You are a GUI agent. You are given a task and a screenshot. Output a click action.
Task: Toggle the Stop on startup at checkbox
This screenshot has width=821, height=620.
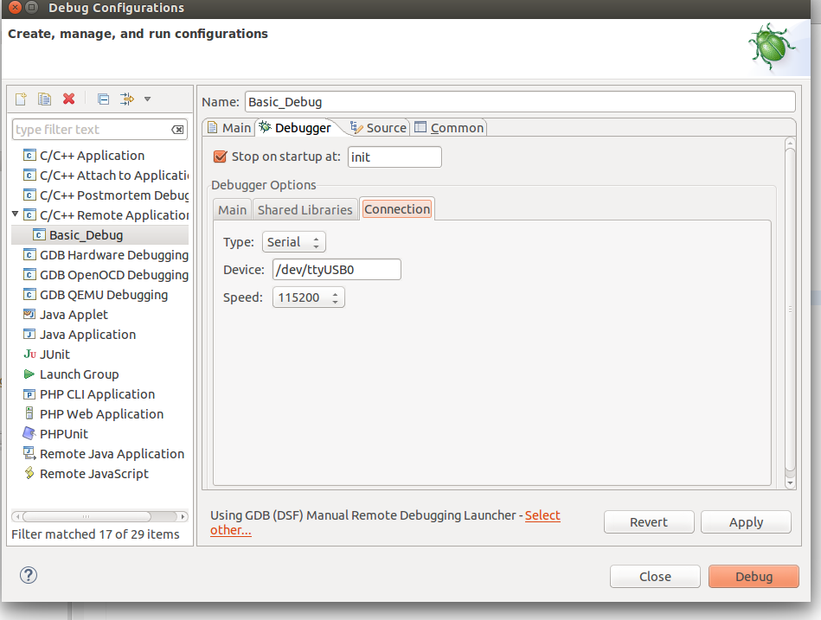point(221,157)
